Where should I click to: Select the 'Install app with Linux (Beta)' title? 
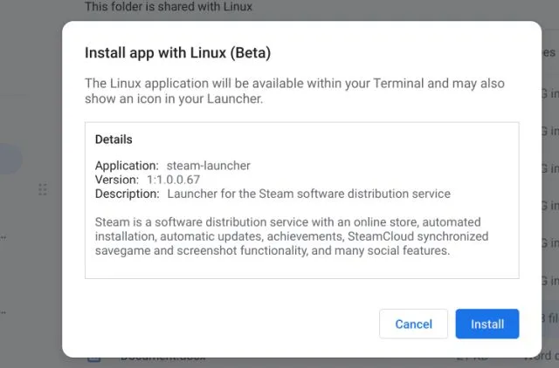click(177, 52)
